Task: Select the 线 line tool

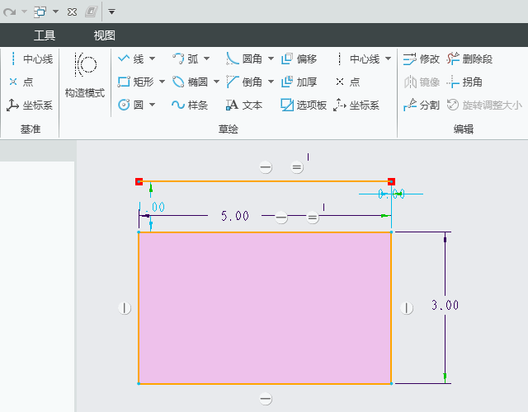Action: click(x=131, y=59)
